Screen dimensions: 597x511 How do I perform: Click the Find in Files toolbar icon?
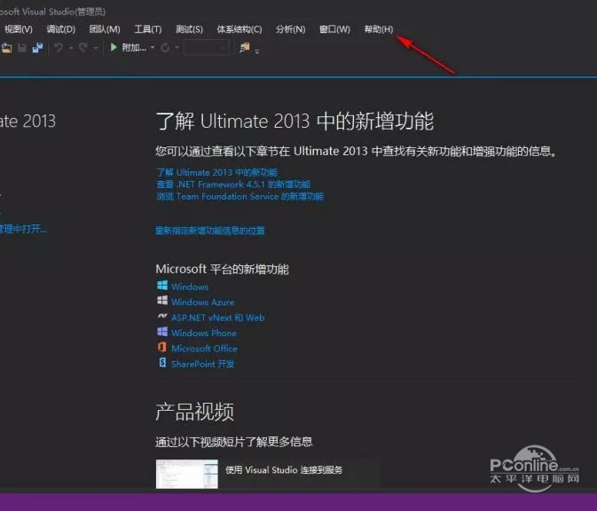click(245, 48)
